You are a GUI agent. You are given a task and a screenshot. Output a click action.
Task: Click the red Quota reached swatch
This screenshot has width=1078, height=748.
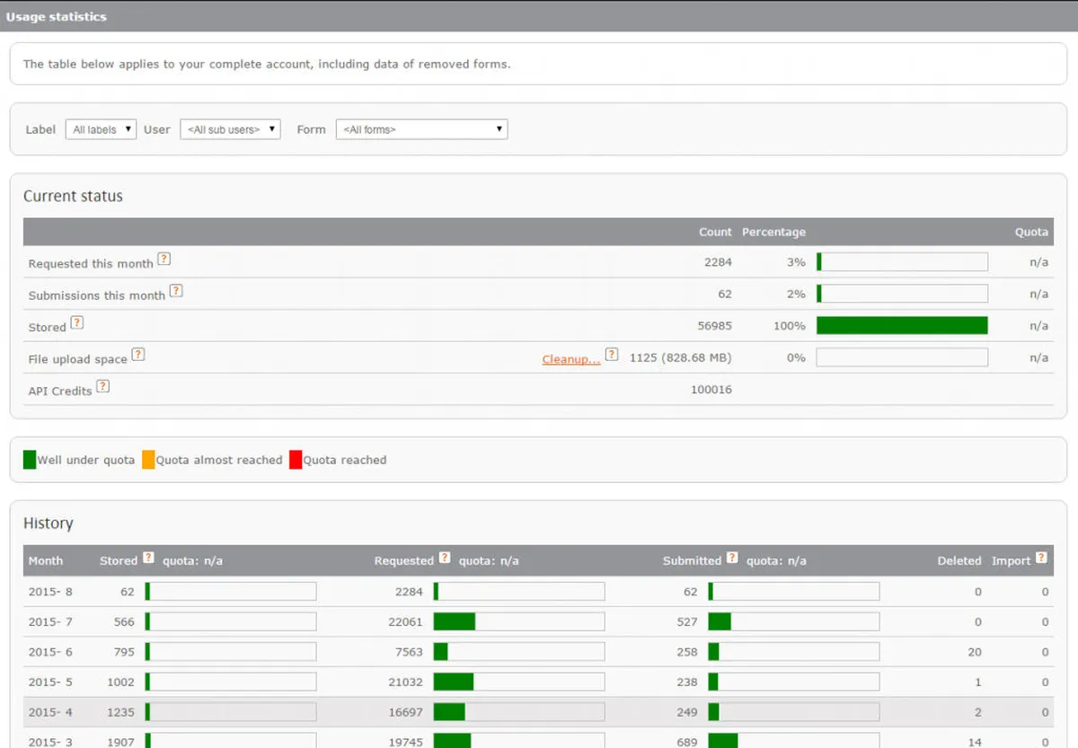click(296, 460)
